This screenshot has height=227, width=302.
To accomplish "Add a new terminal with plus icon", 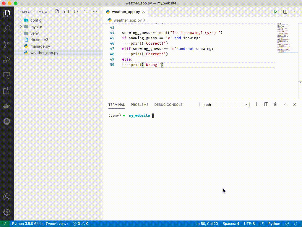I will tap(256, 104).
